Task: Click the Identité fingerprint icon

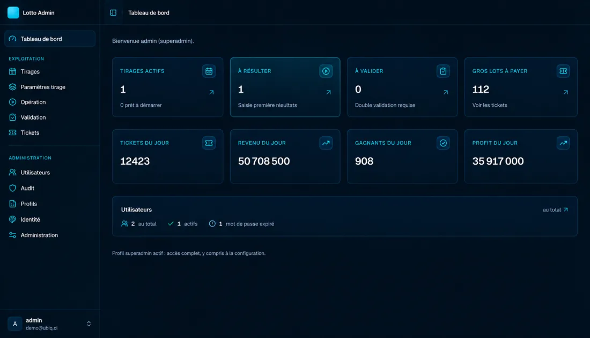Action: pyautogui.click(x=12, y=219)
